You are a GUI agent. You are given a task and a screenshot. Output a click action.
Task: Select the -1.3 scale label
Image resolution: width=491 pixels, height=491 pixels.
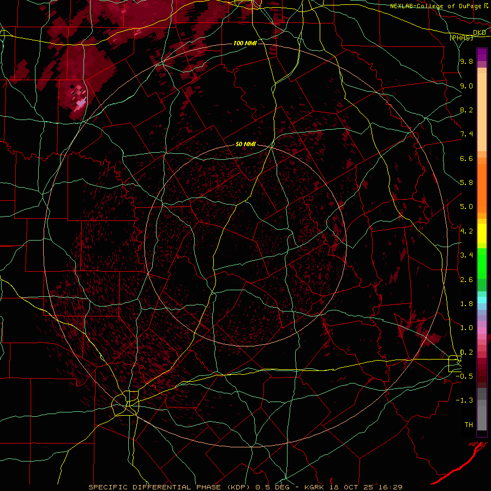click(x=464, y=400)
